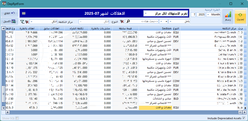Screen dimensions: 248x121
Task: Select the FUR cell in the Sebha Branch row
Action: pos(176,50)
